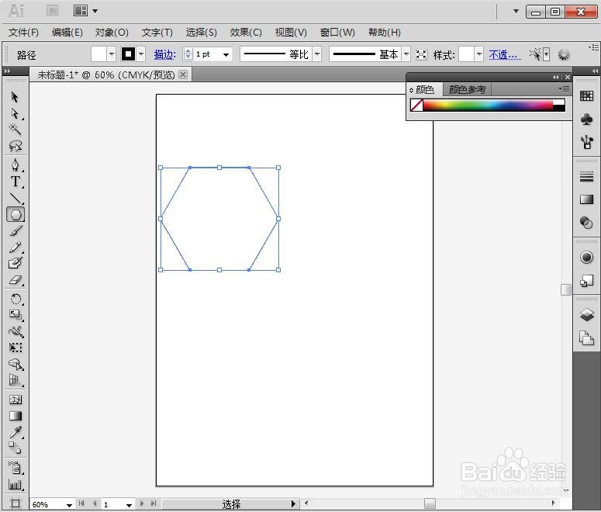Image resolution: width=601 pixels, height=512 pixels.
Task: Select the Lasso tool
Action: click(x=16, y=146)
